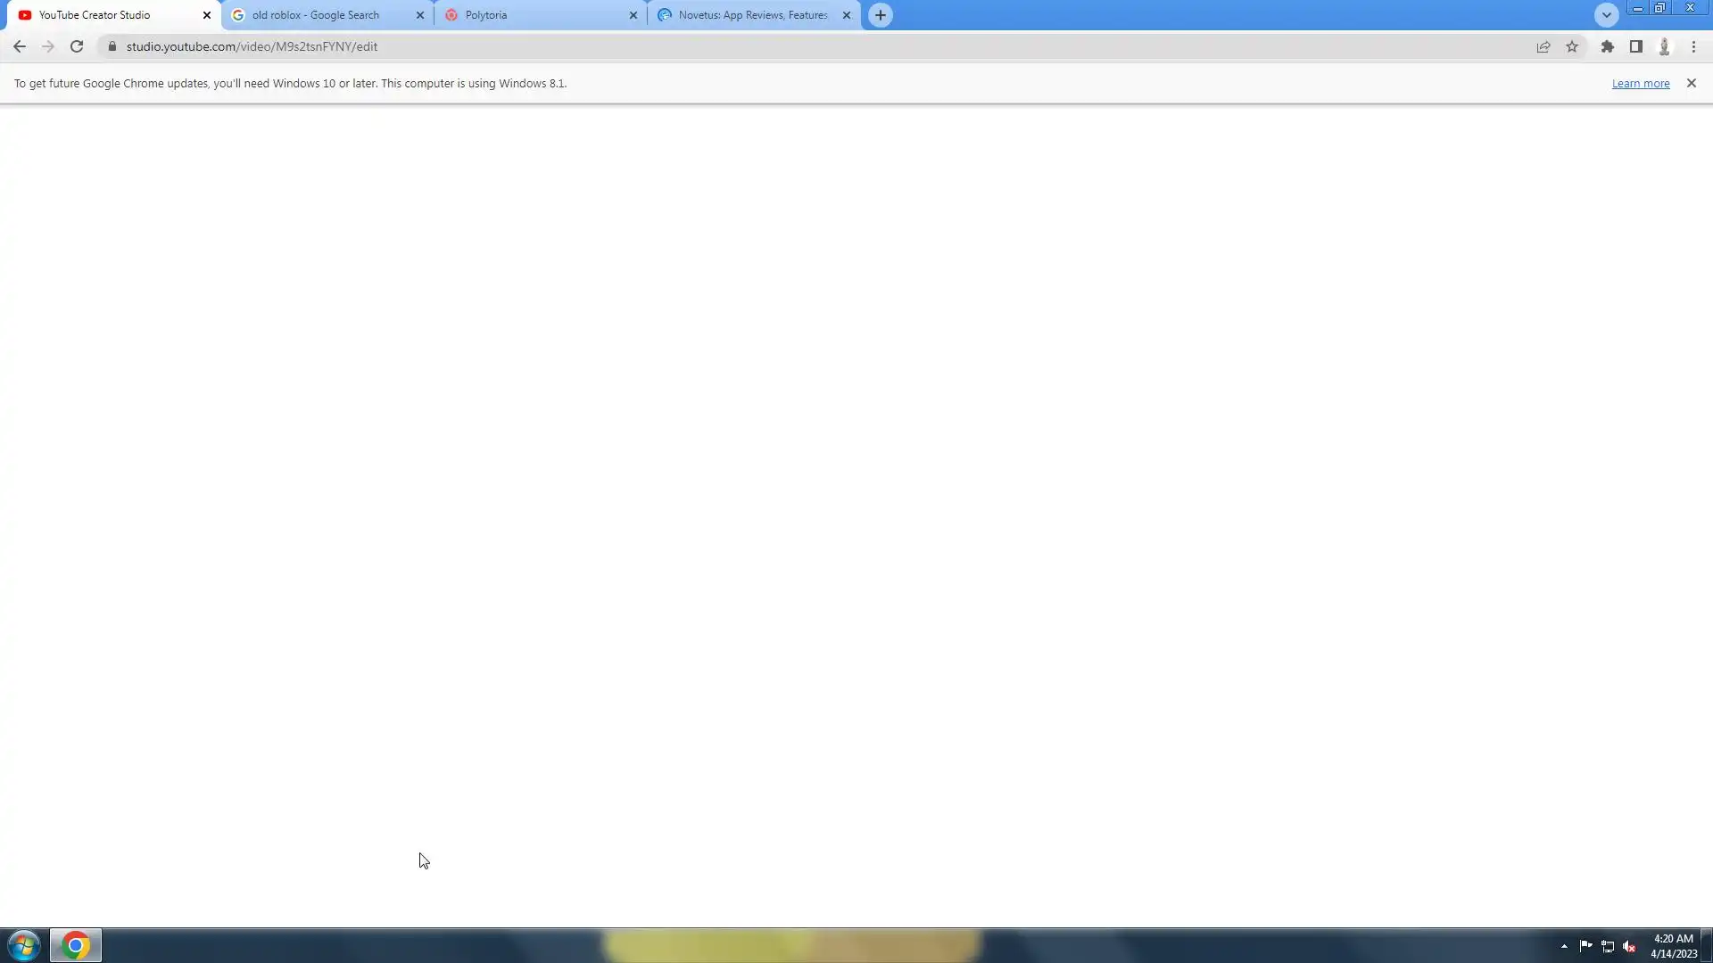Reload the current page

click(x=77, y=46)
